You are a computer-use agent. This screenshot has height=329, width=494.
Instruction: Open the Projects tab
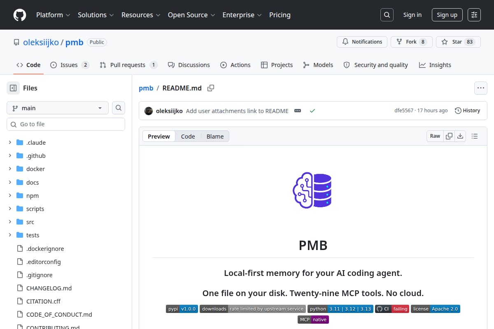click(277, 65)
